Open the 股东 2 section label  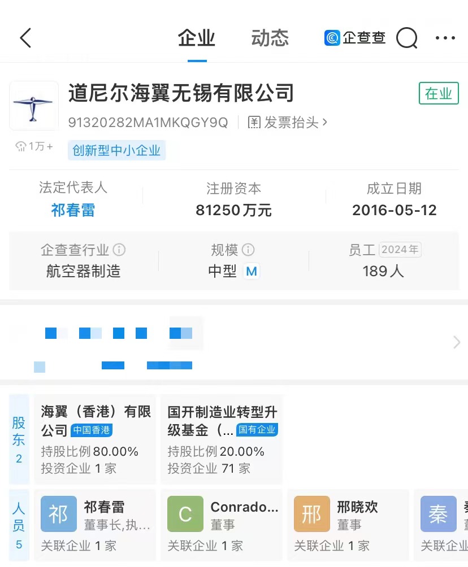(x=19, y=440)
